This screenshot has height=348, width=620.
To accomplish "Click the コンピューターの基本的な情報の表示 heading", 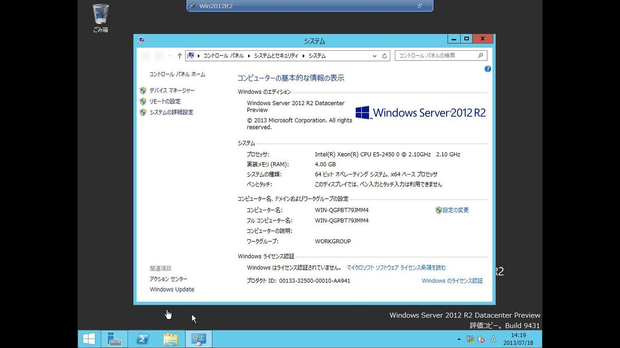I will [x=291, y=78].
